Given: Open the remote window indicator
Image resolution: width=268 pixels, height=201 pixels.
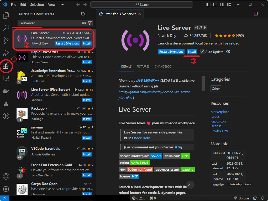Looking at the screenshot, I should [4, 198].
